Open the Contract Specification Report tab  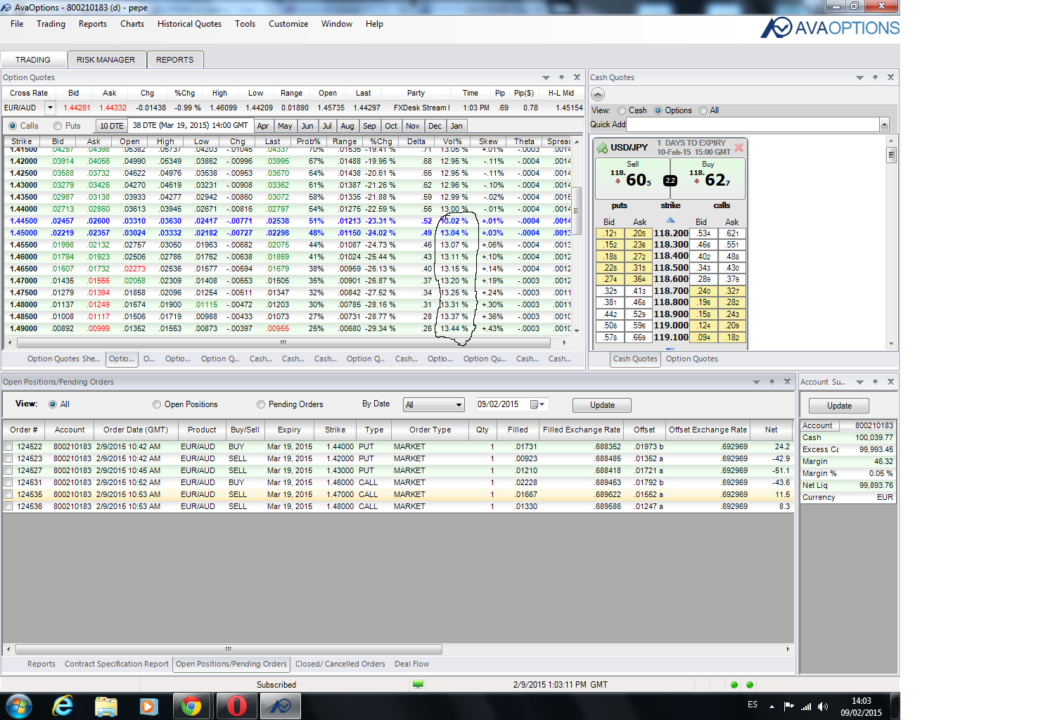click(x=117, y=664)
